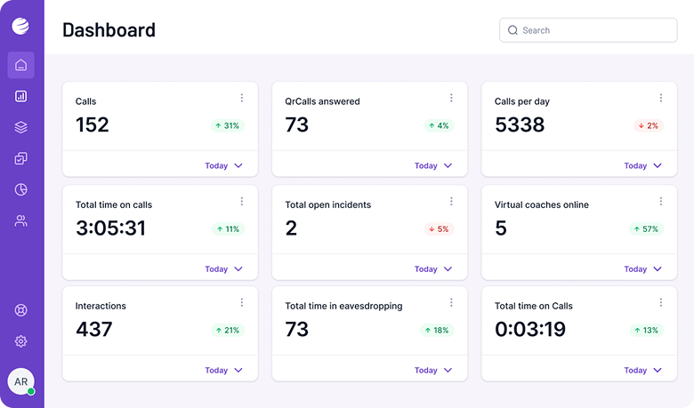The image size is (694, 408).
Task: Click the company logo at sidebar top
Action: (x=20, y=26)
